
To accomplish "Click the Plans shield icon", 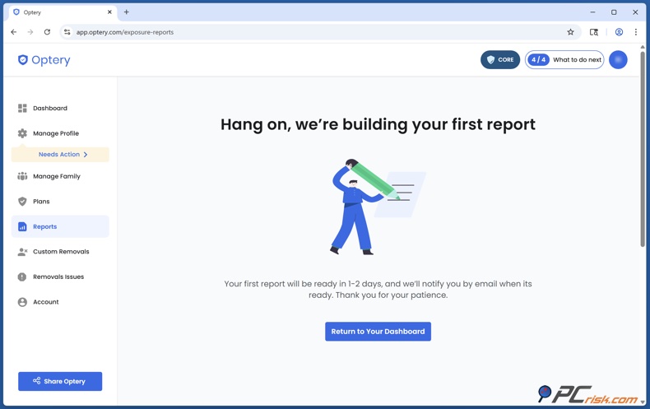I will click(x=22, y=202).
